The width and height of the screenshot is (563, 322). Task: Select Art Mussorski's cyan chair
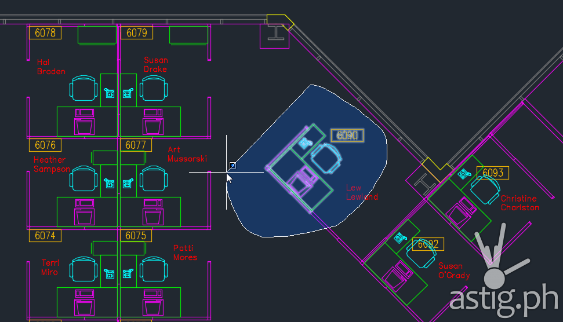(153, 178)
